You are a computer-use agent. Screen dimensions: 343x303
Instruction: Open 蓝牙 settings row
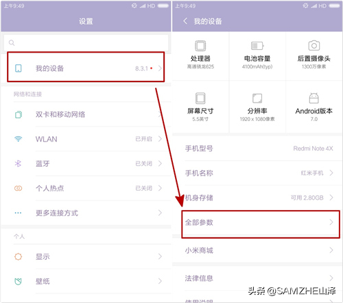86,163
